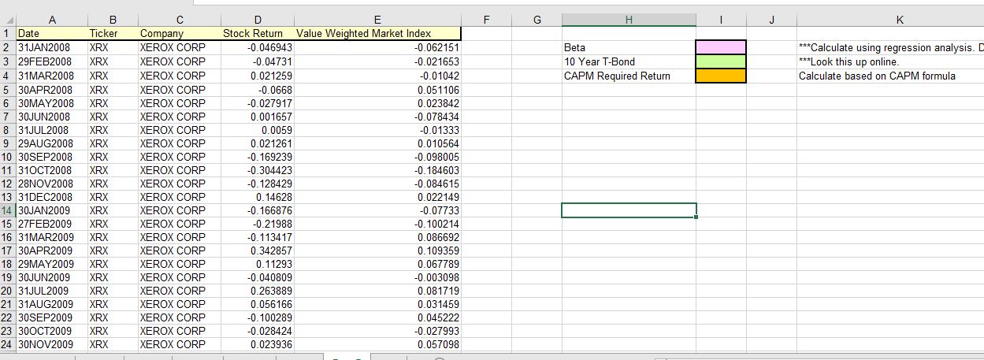Viewport: 984px width, 360px height.
Task: Click market index value 0.051106
Action: point(377,89)
